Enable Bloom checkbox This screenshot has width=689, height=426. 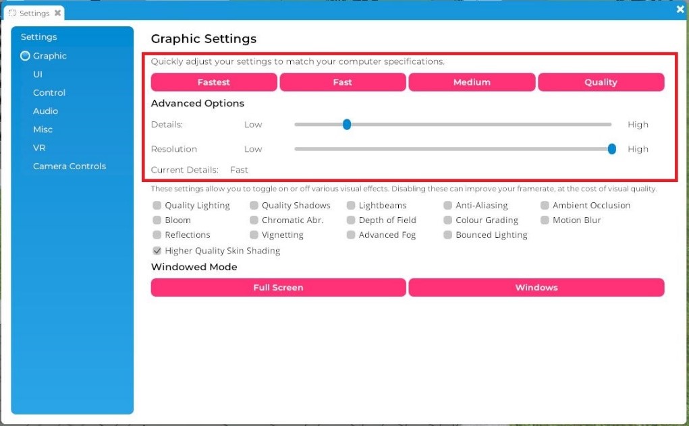click(157, 220)
